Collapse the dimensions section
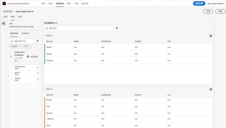The image size is (226, 128). coord(45,89)
